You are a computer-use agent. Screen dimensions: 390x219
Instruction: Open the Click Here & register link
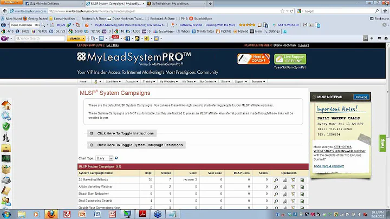point(329,166)
